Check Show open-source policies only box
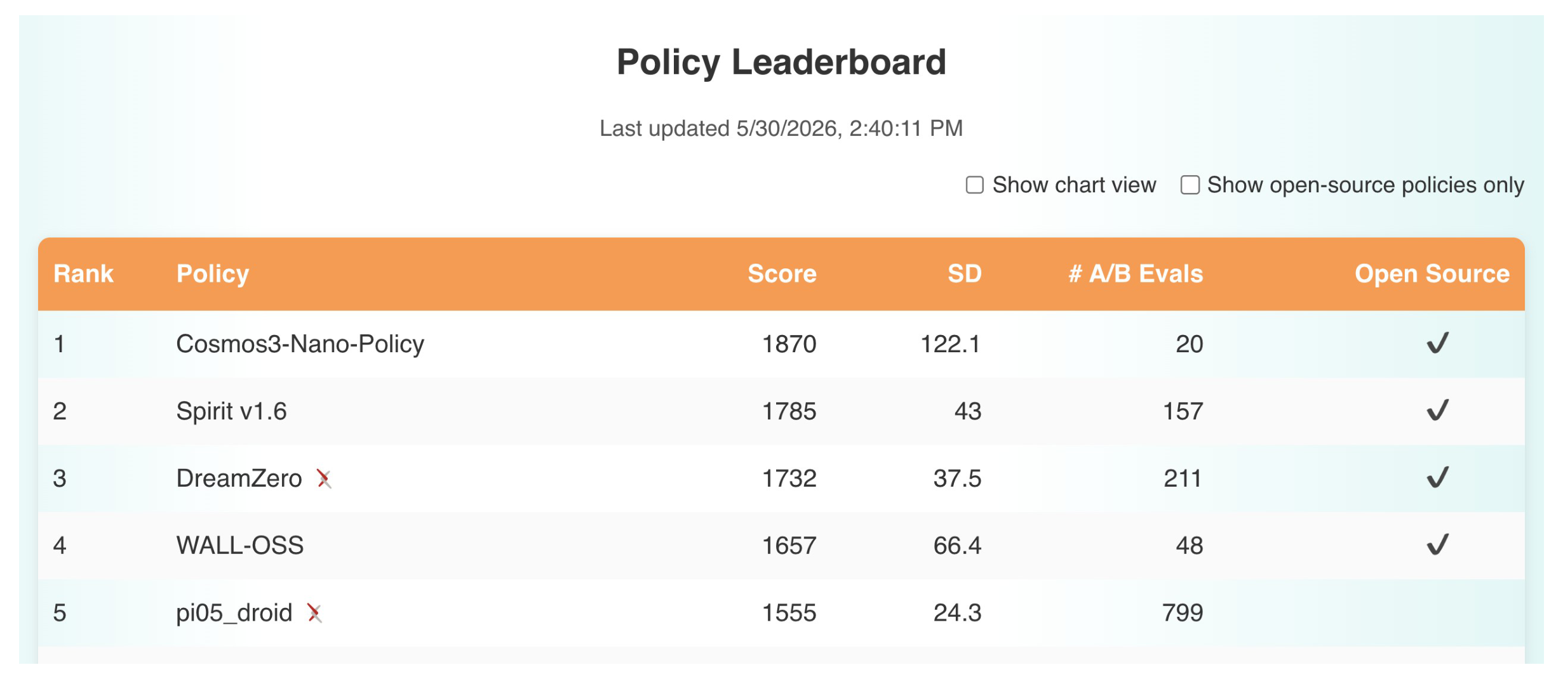This screenshot has width=1563, height=679. (x=1190, y=185)
